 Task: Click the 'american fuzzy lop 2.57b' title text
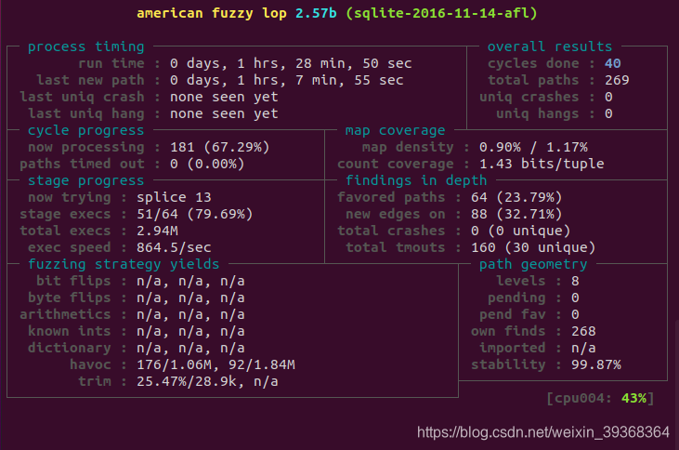pos(237,13)
